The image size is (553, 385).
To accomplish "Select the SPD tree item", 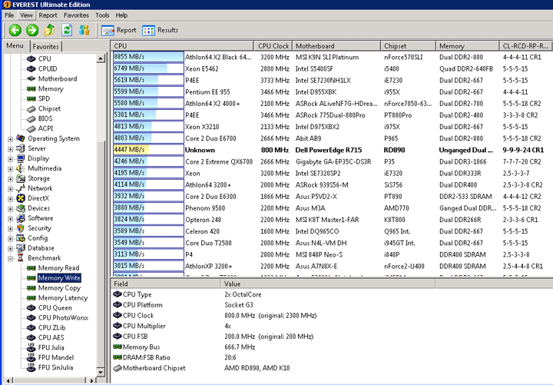I will [44, 99].
